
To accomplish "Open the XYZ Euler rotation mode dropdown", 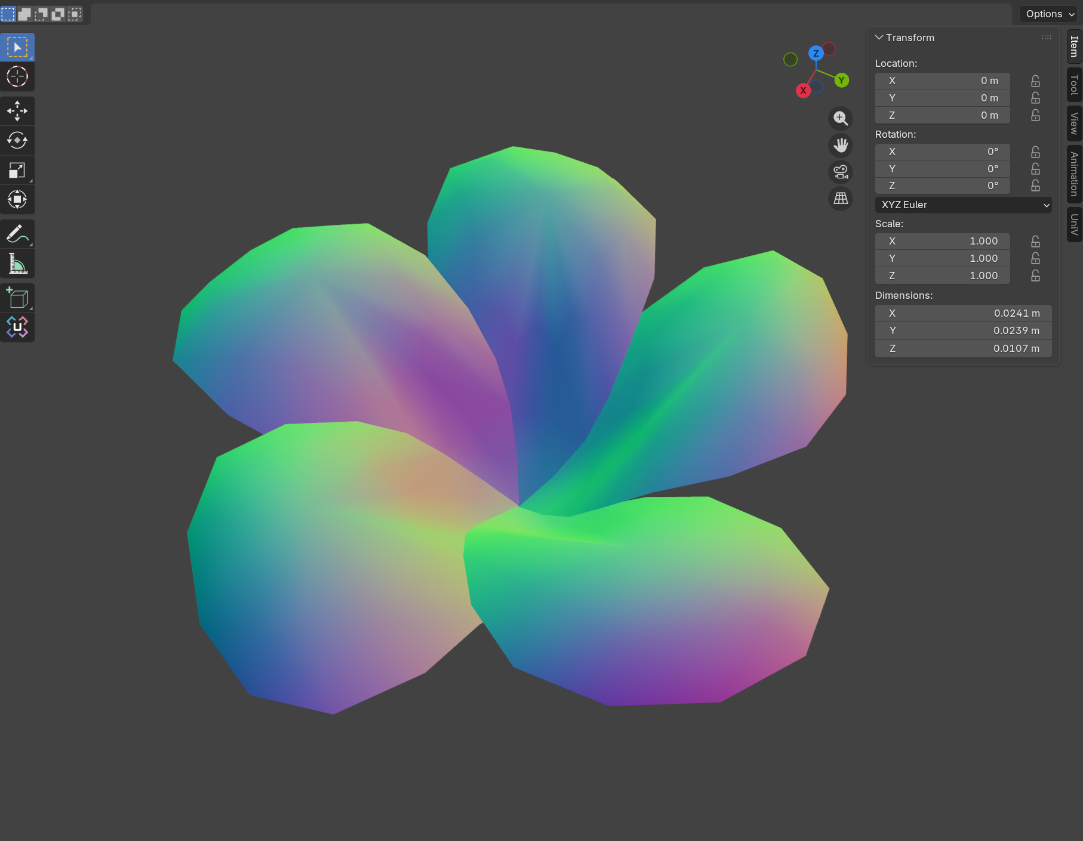I will click(x=962, y=205).
